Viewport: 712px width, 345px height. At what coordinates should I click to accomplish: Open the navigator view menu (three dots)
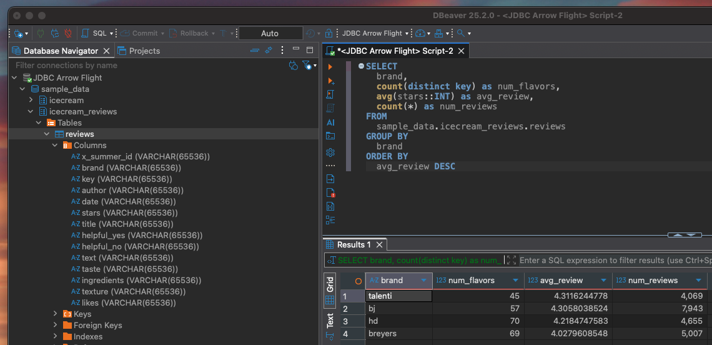pos(282,50)
